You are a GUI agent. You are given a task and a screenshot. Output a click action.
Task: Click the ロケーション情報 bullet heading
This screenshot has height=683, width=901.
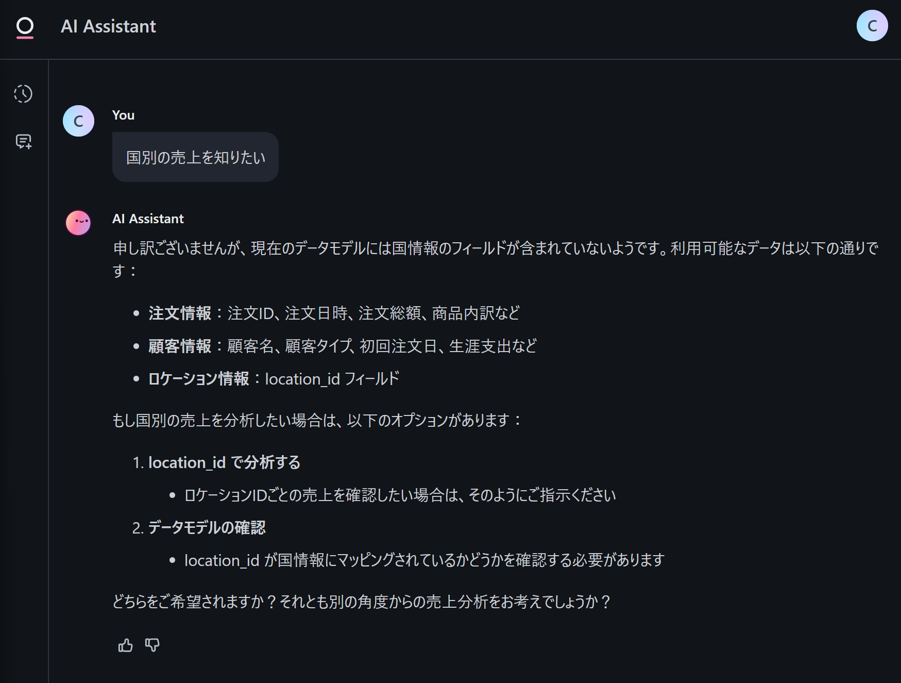(x=199, y=379)
